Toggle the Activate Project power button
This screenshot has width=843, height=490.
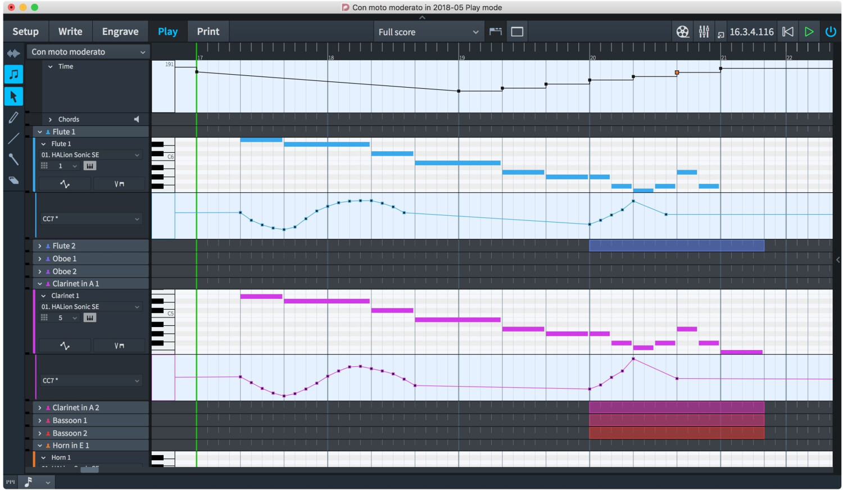(830, 32)
